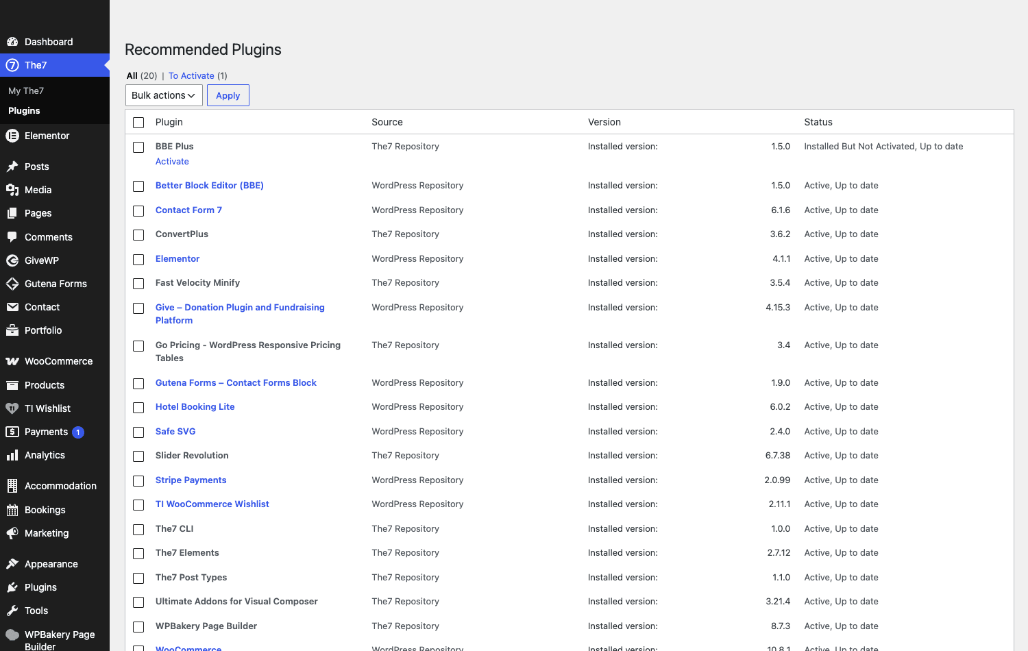
Task: Click the Portfolio briefcase icon
Action: click(12, 330)
